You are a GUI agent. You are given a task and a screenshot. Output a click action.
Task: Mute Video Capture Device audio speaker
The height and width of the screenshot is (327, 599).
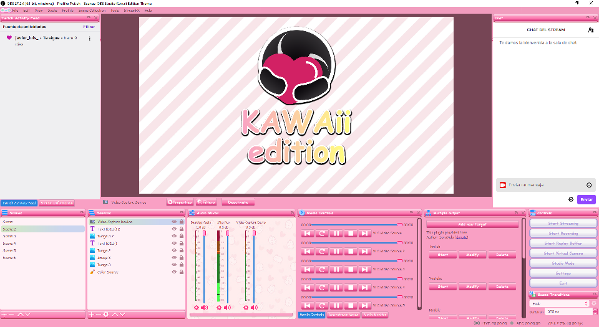pyautogui.click(x=254, y=307)
